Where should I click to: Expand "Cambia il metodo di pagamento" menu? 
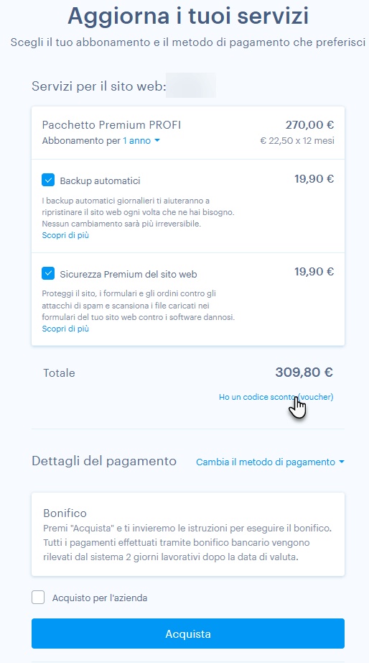pyautogui.click(x=270, y=462)
